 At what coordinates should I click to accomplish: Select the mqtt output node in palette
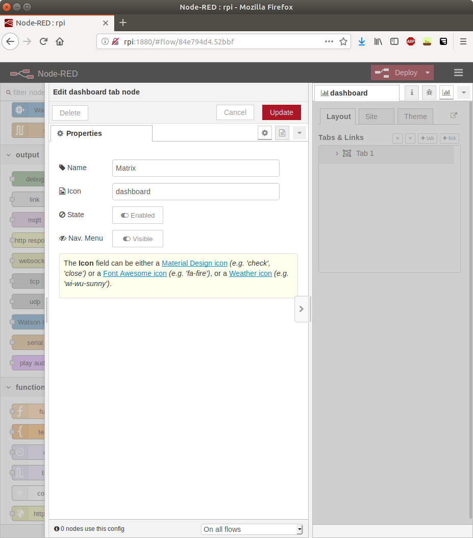(28, 220)
